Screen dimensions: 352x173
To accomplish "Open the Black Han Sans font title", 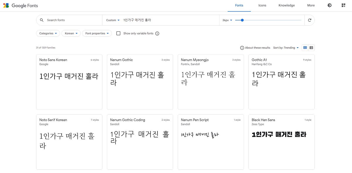I will [263, 120].
